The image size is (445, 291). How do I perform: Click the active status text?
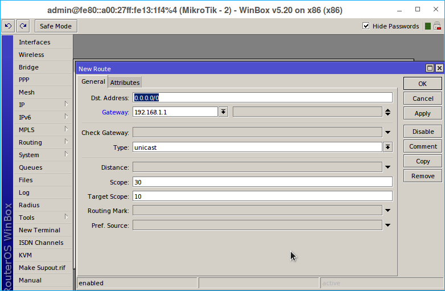(x=331, y=283)
